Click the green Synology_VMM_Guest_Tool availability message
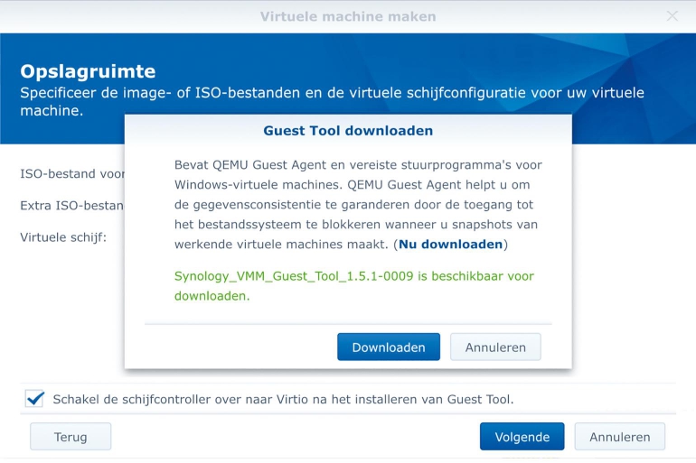The height and width of the screenshot is (463, 696). (x=353, y=276)
